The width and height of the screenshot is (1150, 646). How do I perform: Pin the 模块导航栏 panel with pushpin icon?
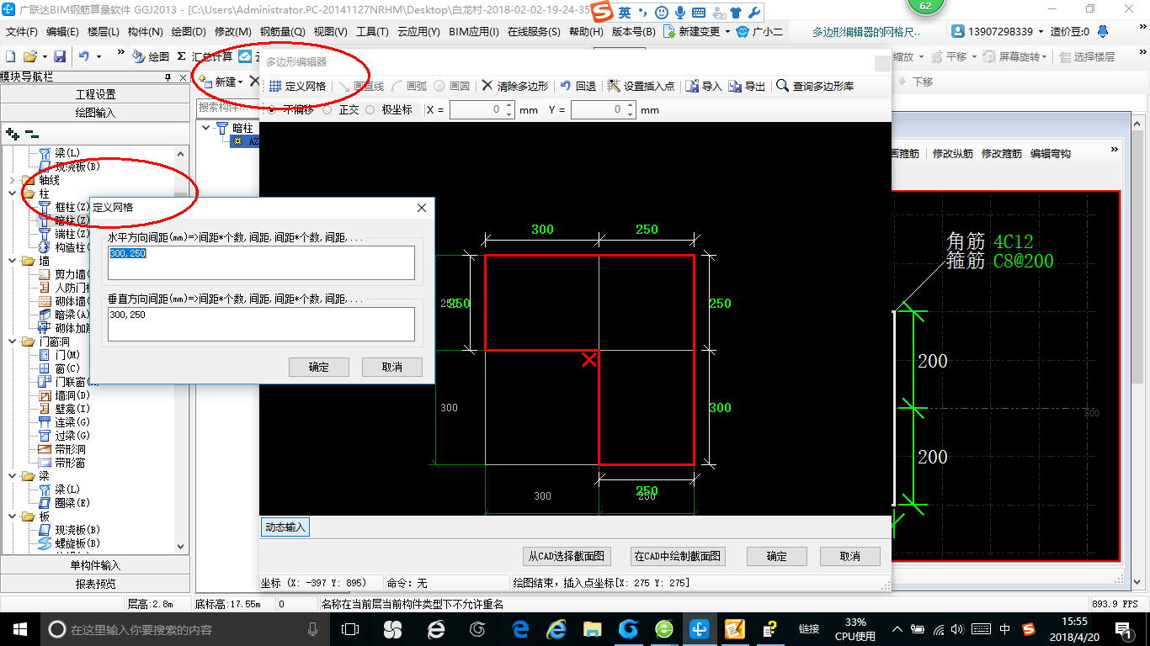pos(168,77)
